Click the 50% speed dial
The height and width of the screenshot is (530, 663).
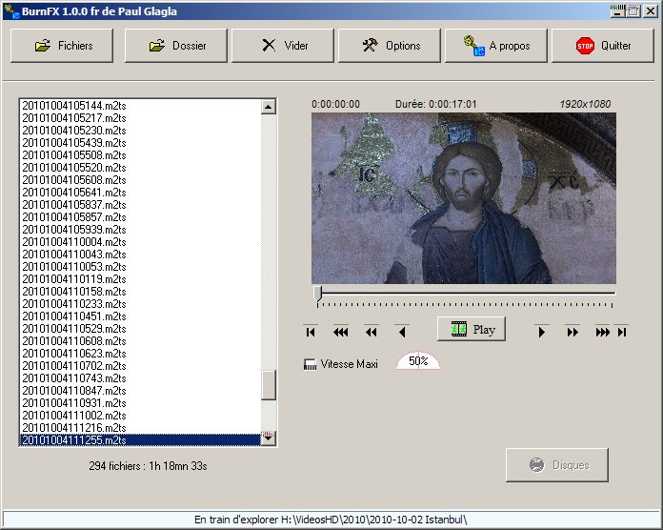418,361
